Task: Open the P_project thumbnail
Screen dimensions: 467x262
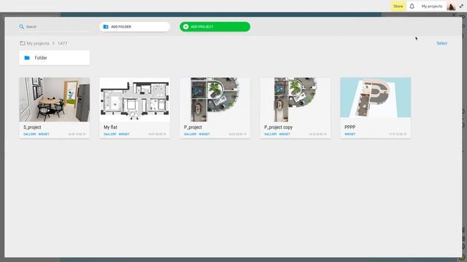Action: [x=215, y=100]
